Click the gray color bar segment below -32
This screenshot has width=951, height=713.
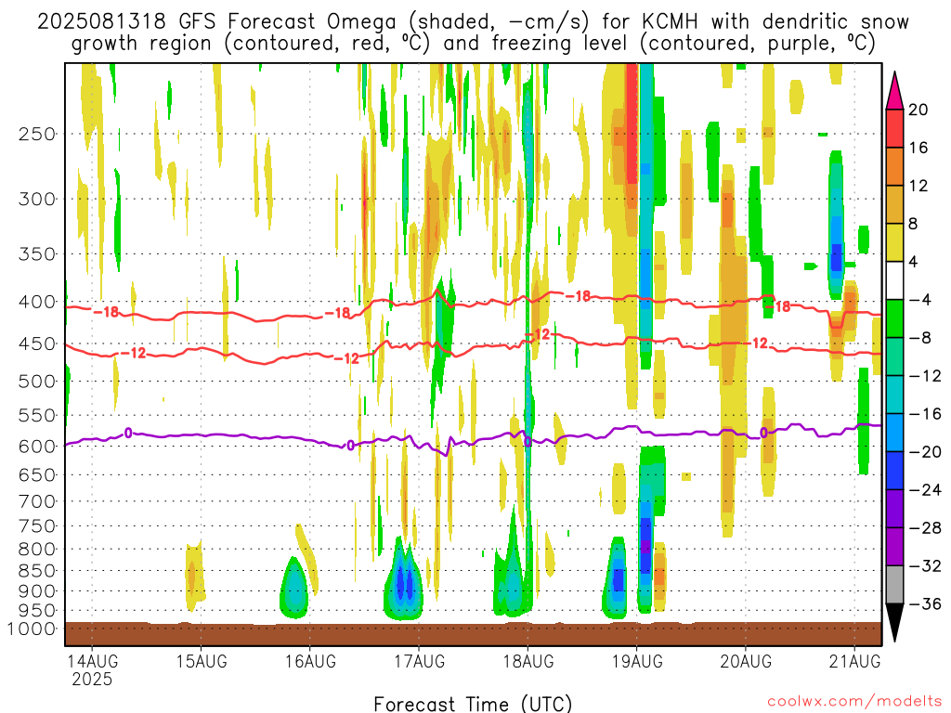coord(894,585)
